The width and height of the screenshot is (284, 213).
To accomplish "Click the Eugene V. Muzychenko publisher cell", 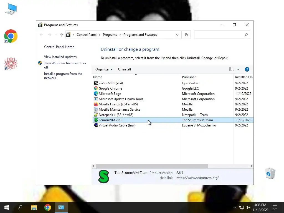I will [x=199, y=125].
